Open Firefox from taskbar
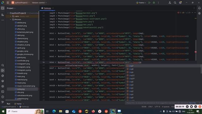This screenshot has width=202, height=114. tap(93, 111)
